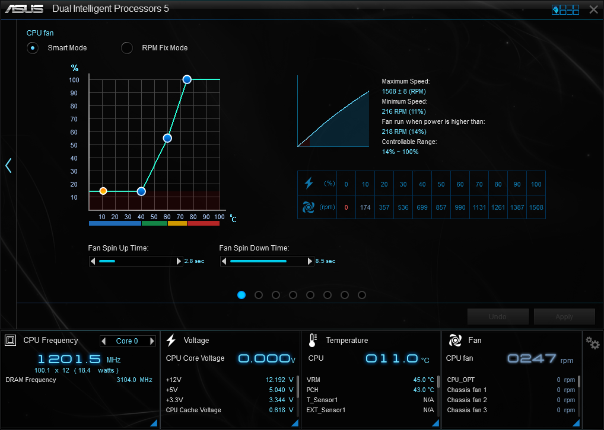The width and height of the screenshot is (604, 430).
Task: Switch to the fourth page indicator dot
Action: click(x=293, y=295)
